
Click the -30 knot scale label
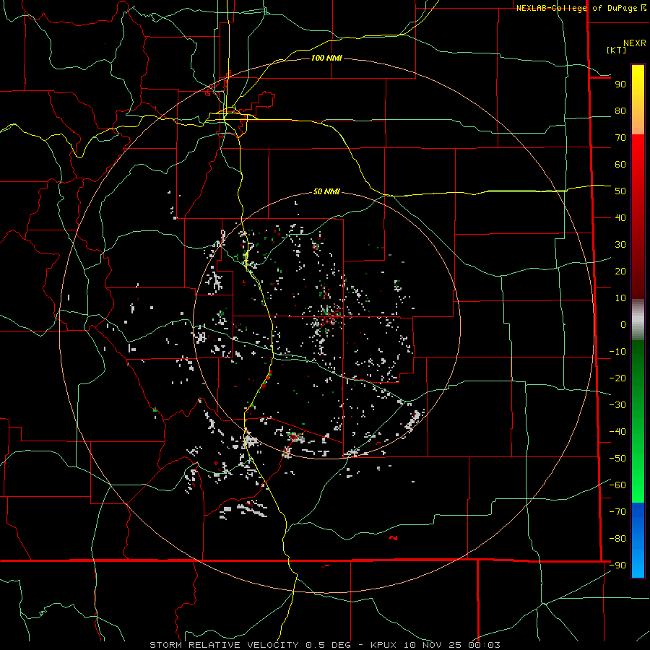[617, 405]
